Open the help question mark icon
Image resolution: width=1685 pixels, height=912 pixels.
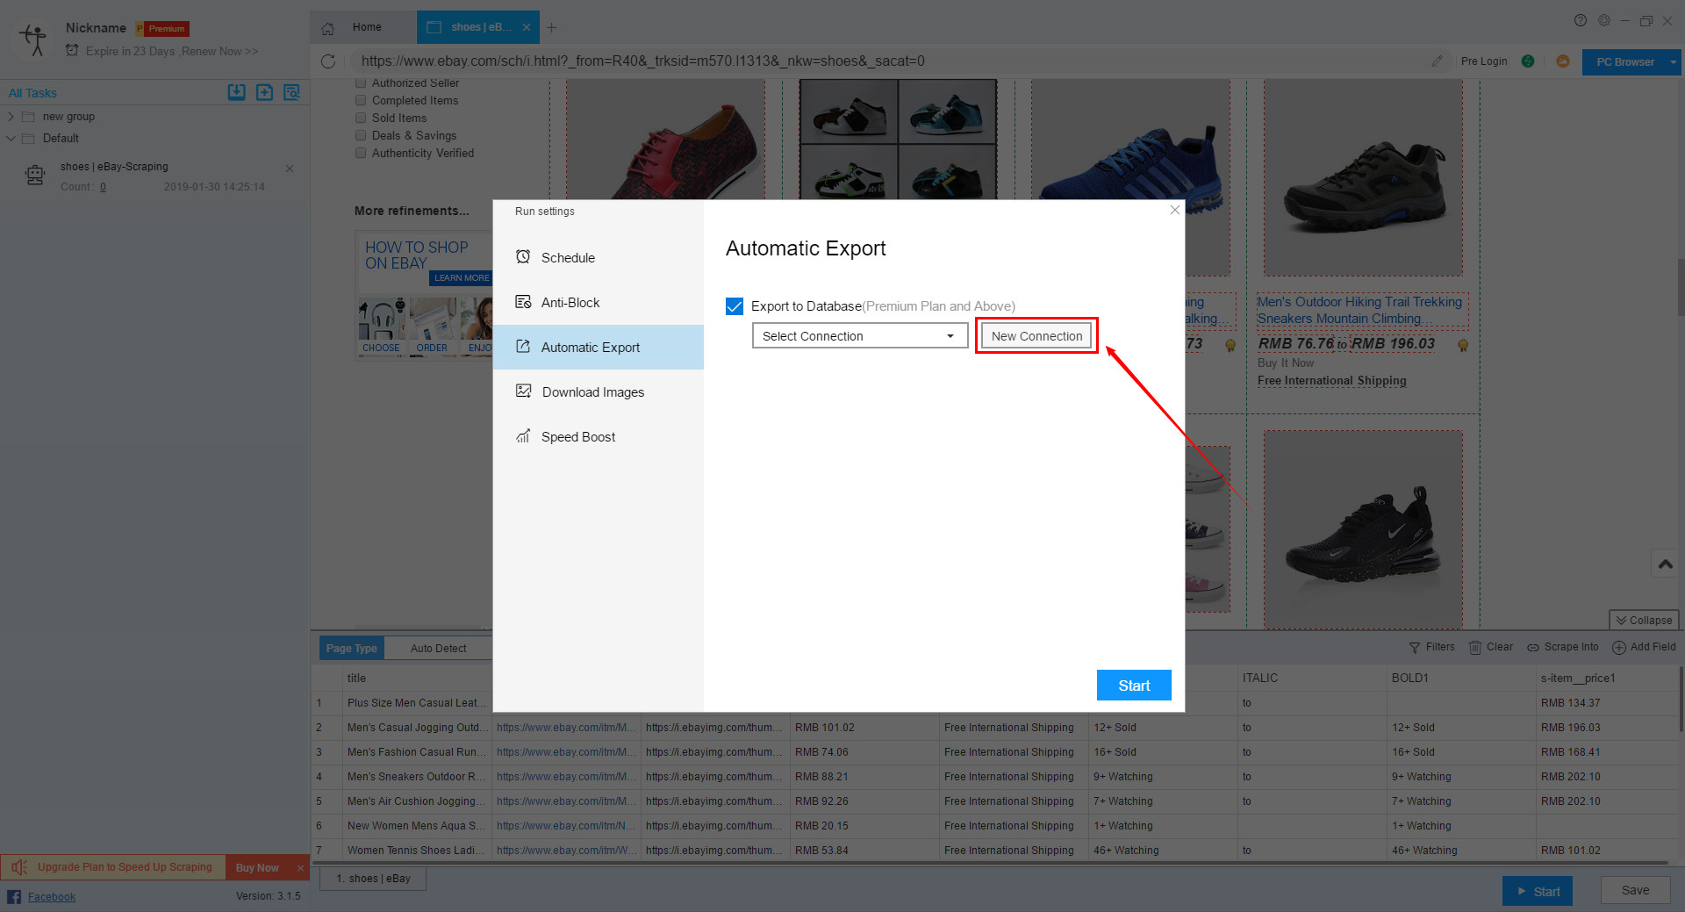pos(1581,20)
